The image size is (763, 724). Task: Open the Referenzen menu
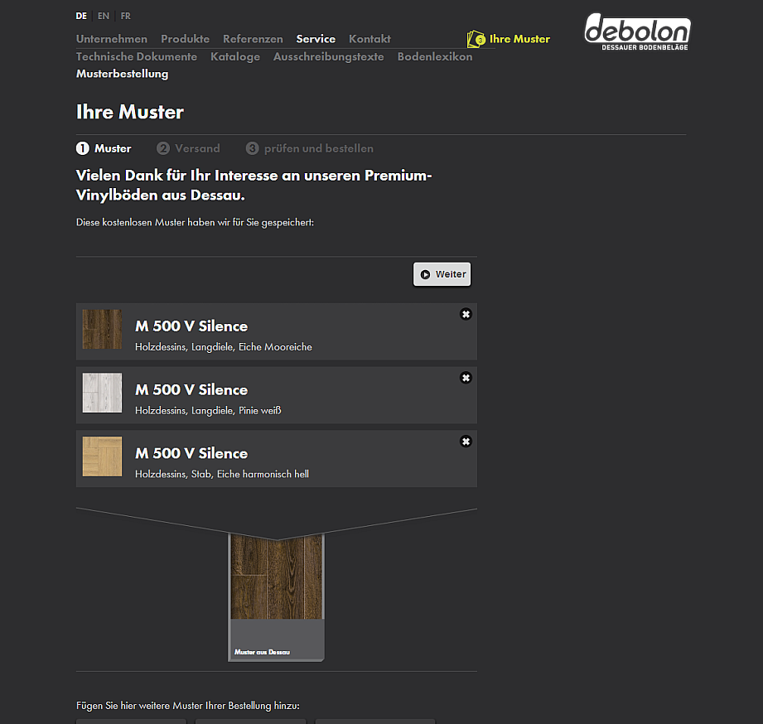[x=253, y=39]
